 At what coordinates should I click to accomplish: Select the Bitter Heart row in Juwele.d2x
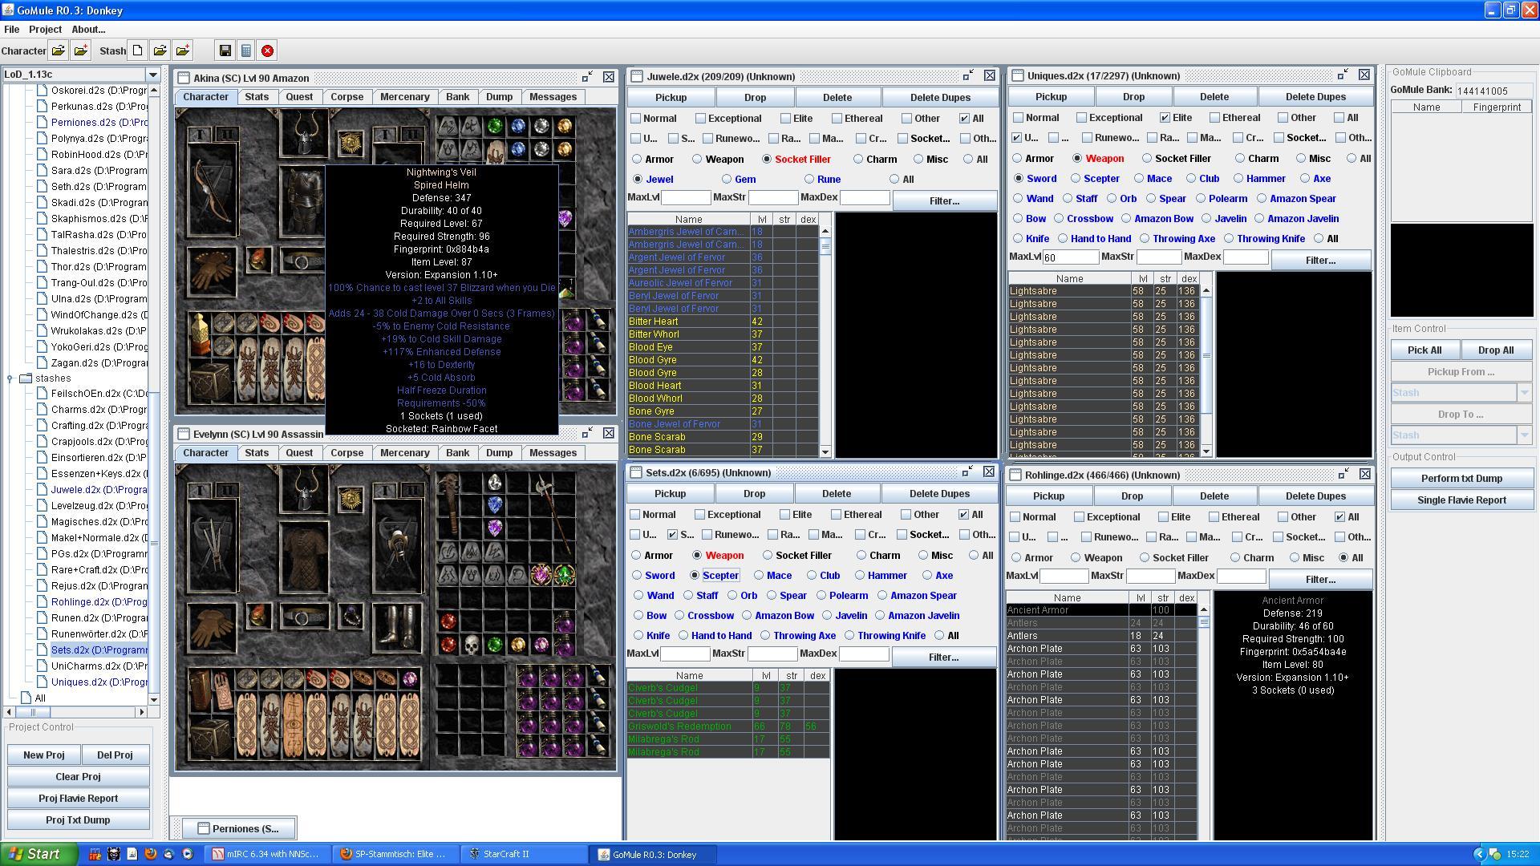click(x=722, y=321)
